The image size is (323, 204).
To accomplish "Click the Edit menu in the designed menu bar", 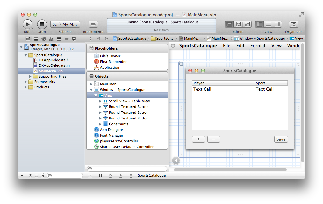I will coord(240,46).
